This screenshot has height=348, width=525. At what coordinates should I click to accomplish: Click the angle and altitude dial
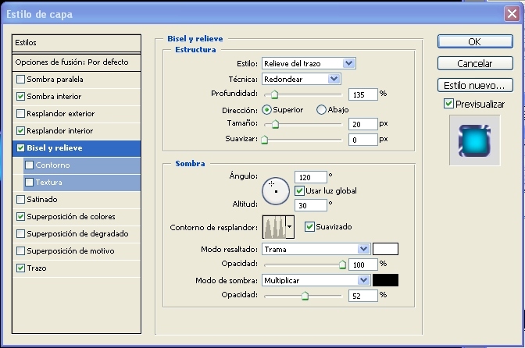point(276,191)
